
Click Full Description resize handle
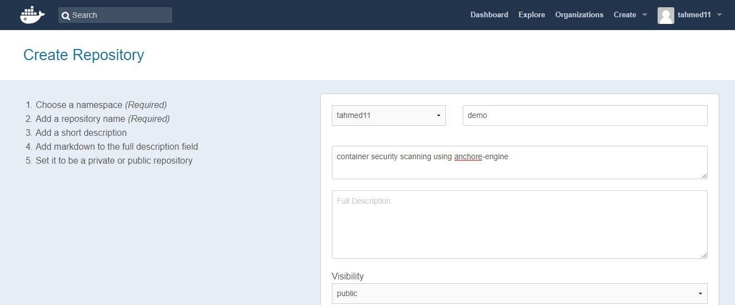point(704,255)
